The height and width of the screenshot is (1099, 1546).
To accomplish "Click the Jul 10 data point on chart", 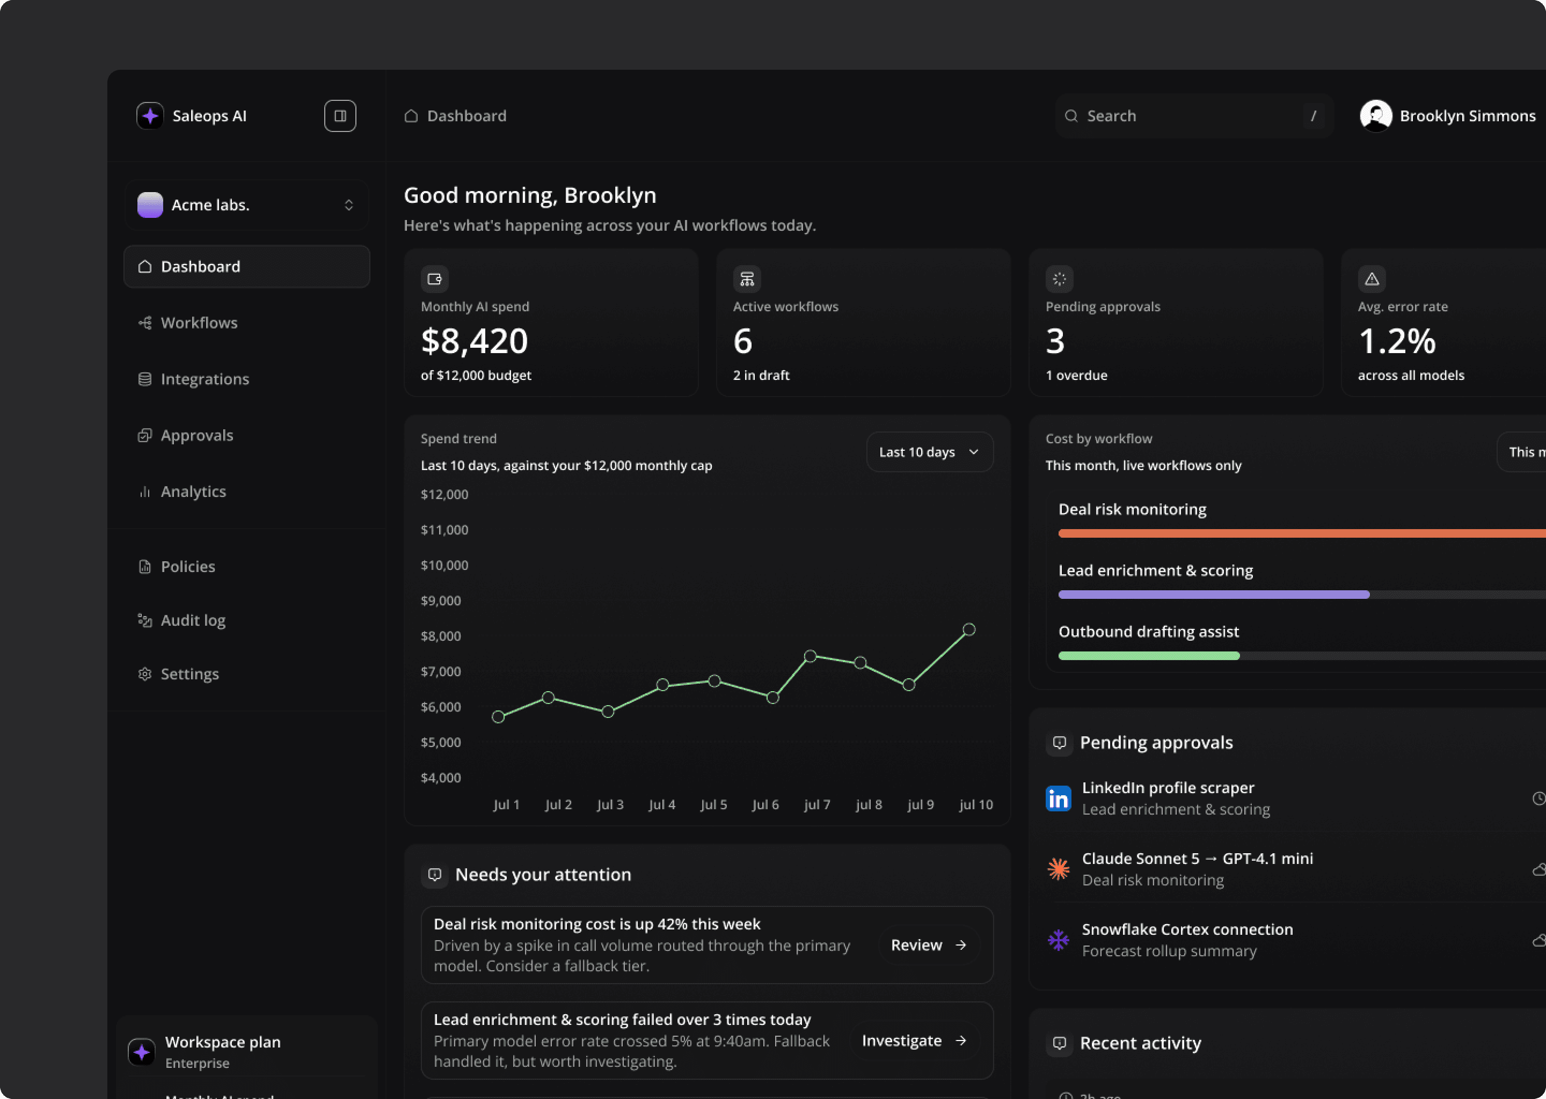I will click(x=968, y=630).
